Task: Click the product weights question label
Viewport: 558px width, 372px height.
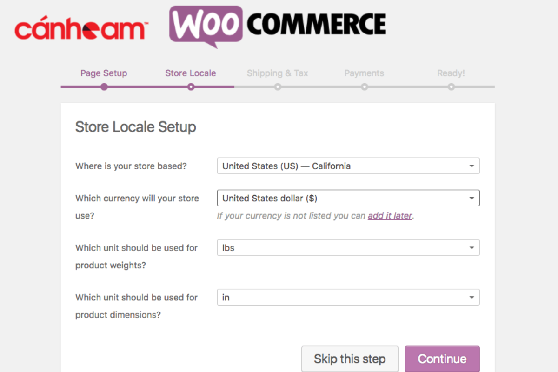Action: click(137, 257)
